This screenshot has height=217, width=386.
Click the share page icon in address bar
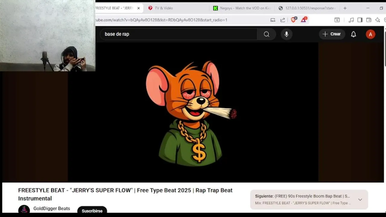283,20
